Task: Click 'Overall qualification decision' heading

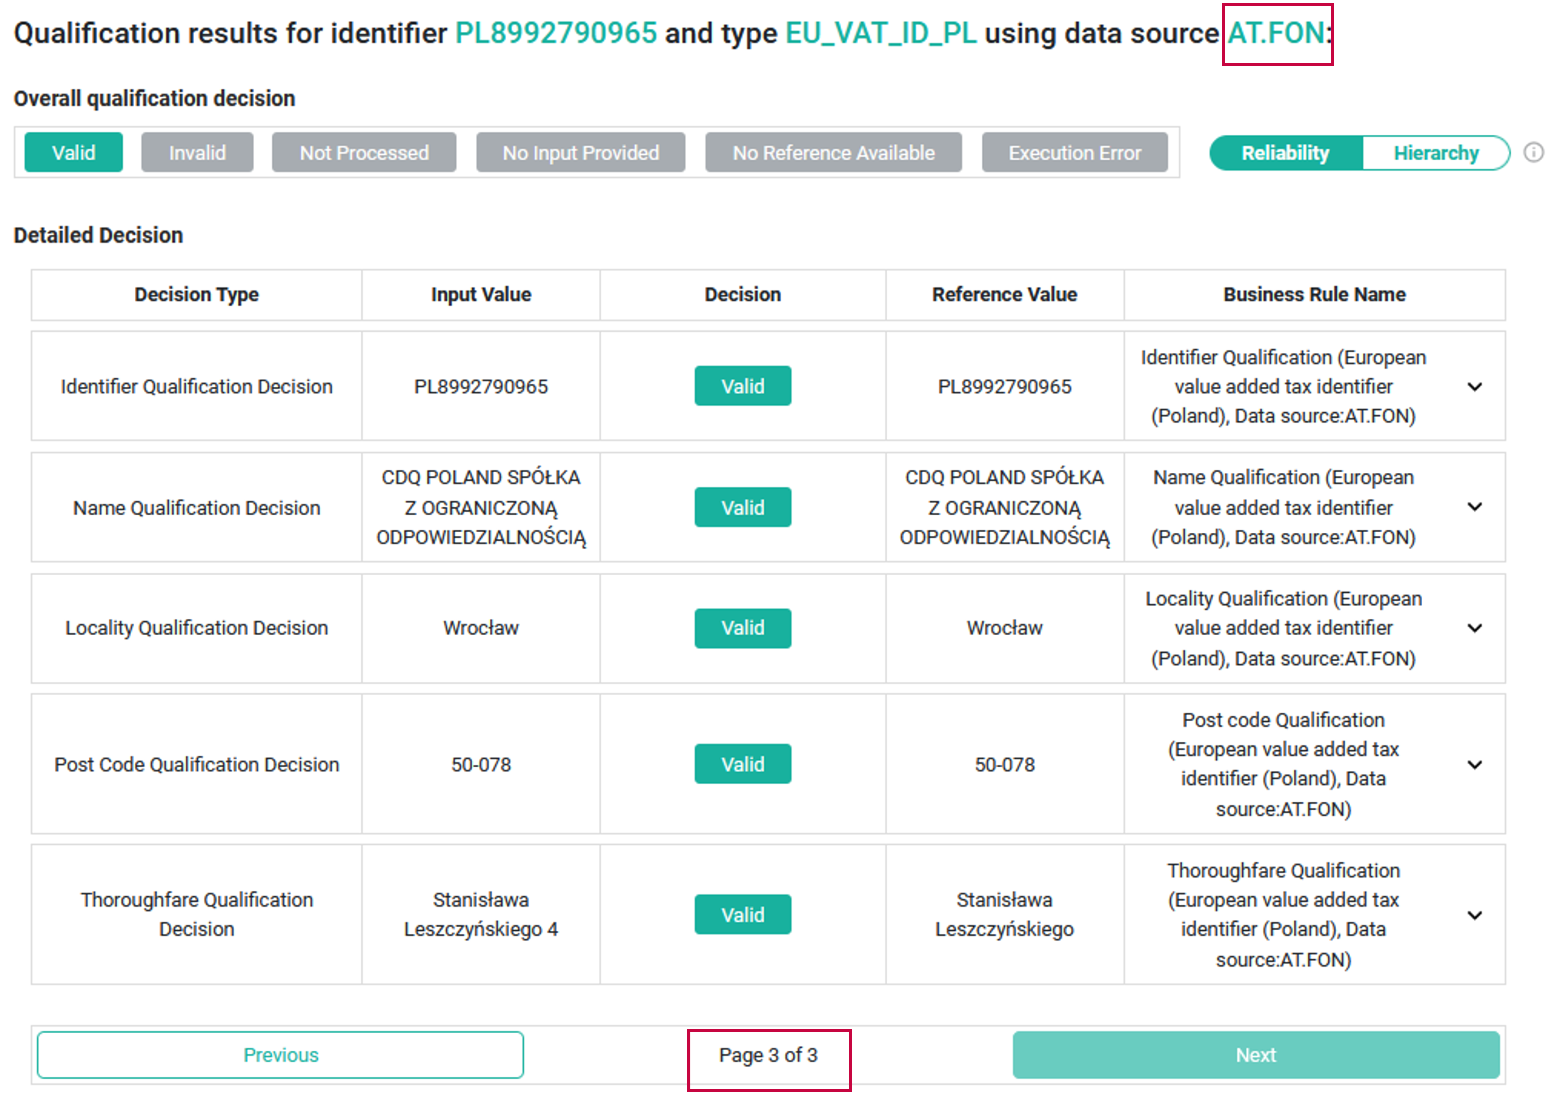Action: coord(154,99)
